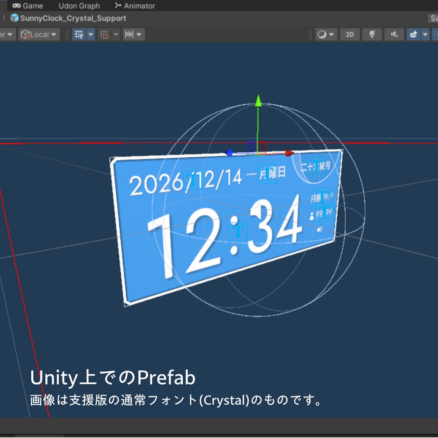438x438 pixels.
Task: Select the green Y-axis move arrow
Action: [258, 101]
